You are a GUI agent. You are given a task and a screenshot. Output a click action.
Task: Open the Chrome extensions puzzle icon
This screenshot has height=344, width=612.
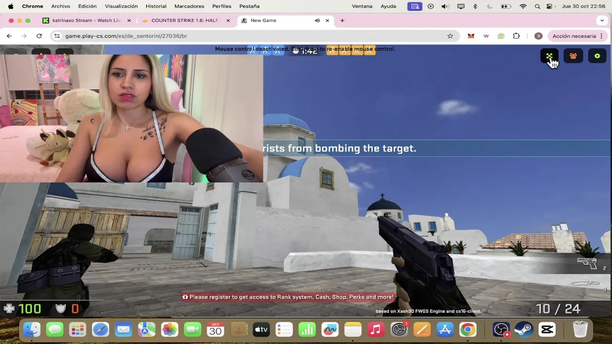(516, 36)
